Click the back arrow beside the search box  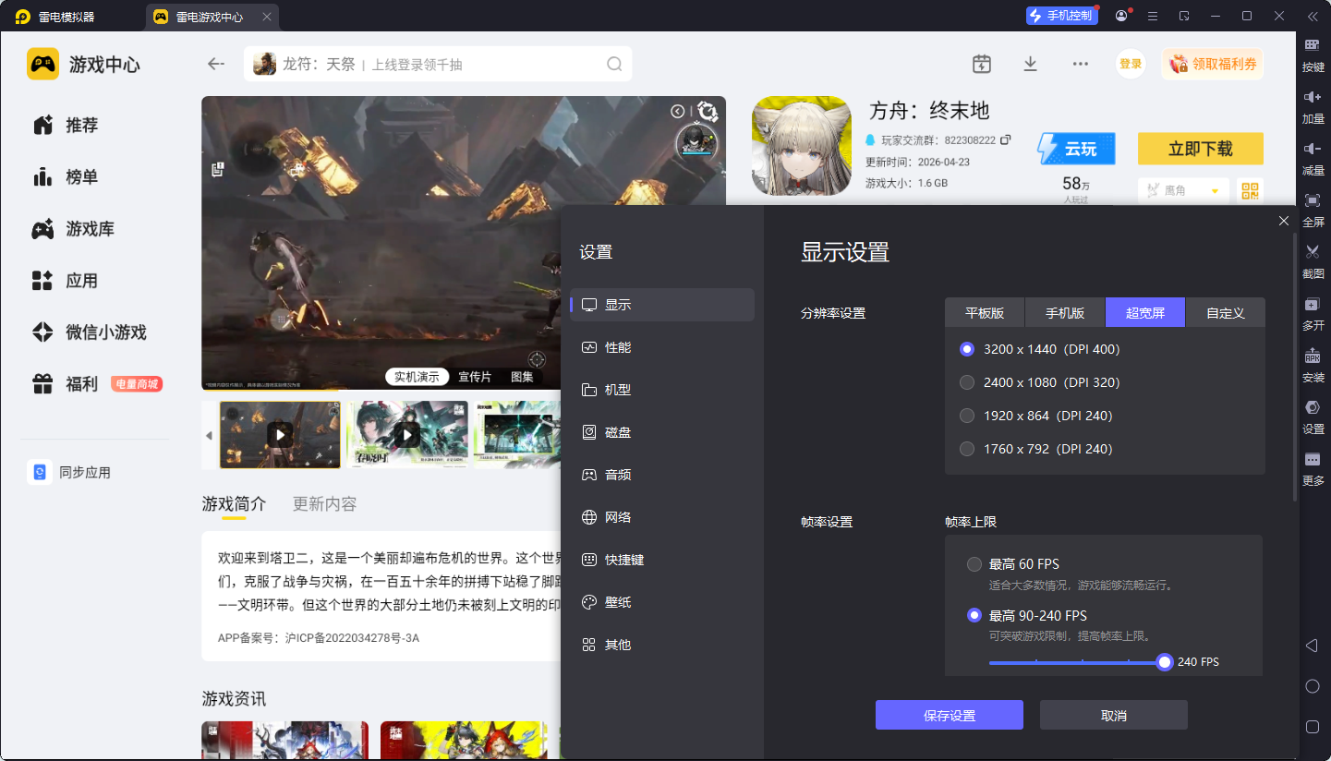216,64
